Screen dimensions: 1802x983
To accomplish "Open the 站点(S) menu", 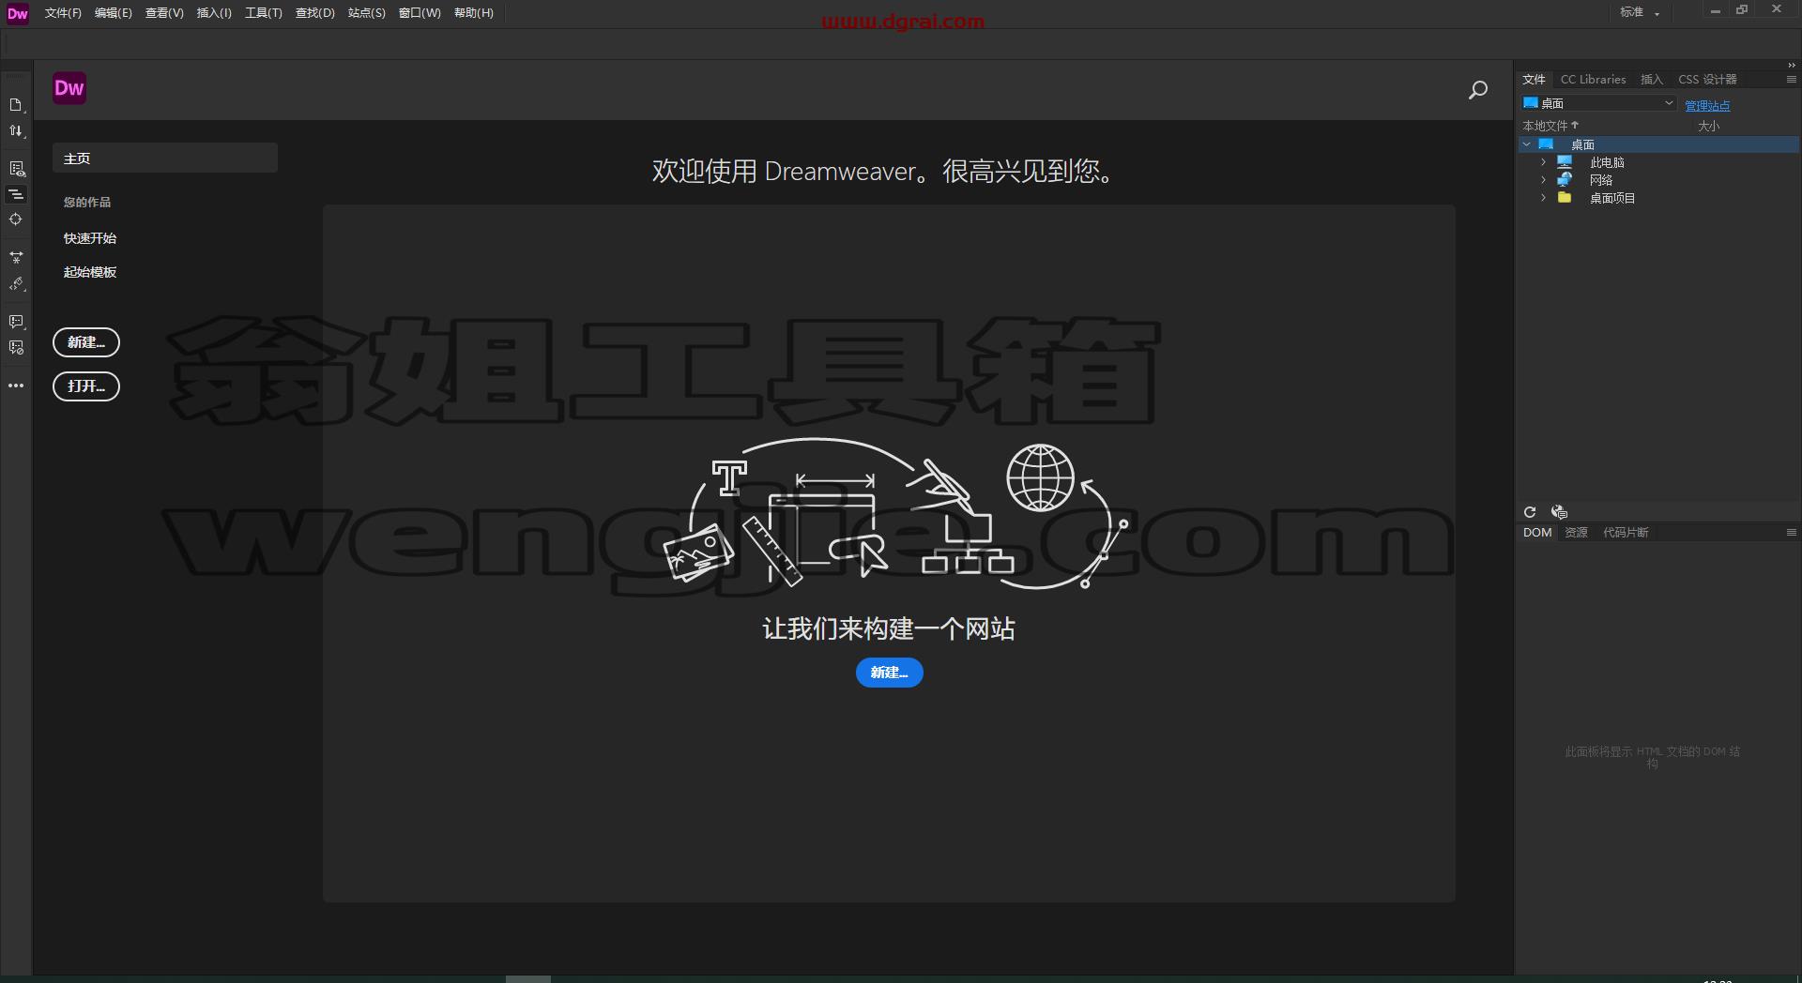I will click(367, 13).
